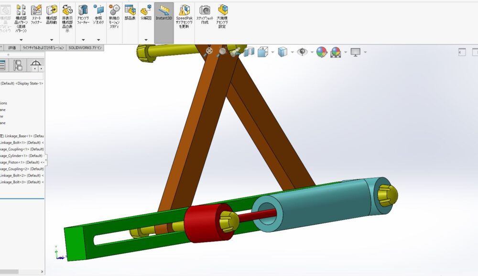The height and width of the screenshot is (276, 478).
Task: Start a New Motion Study (新規のモーションスタディ)
Action: 114,16
